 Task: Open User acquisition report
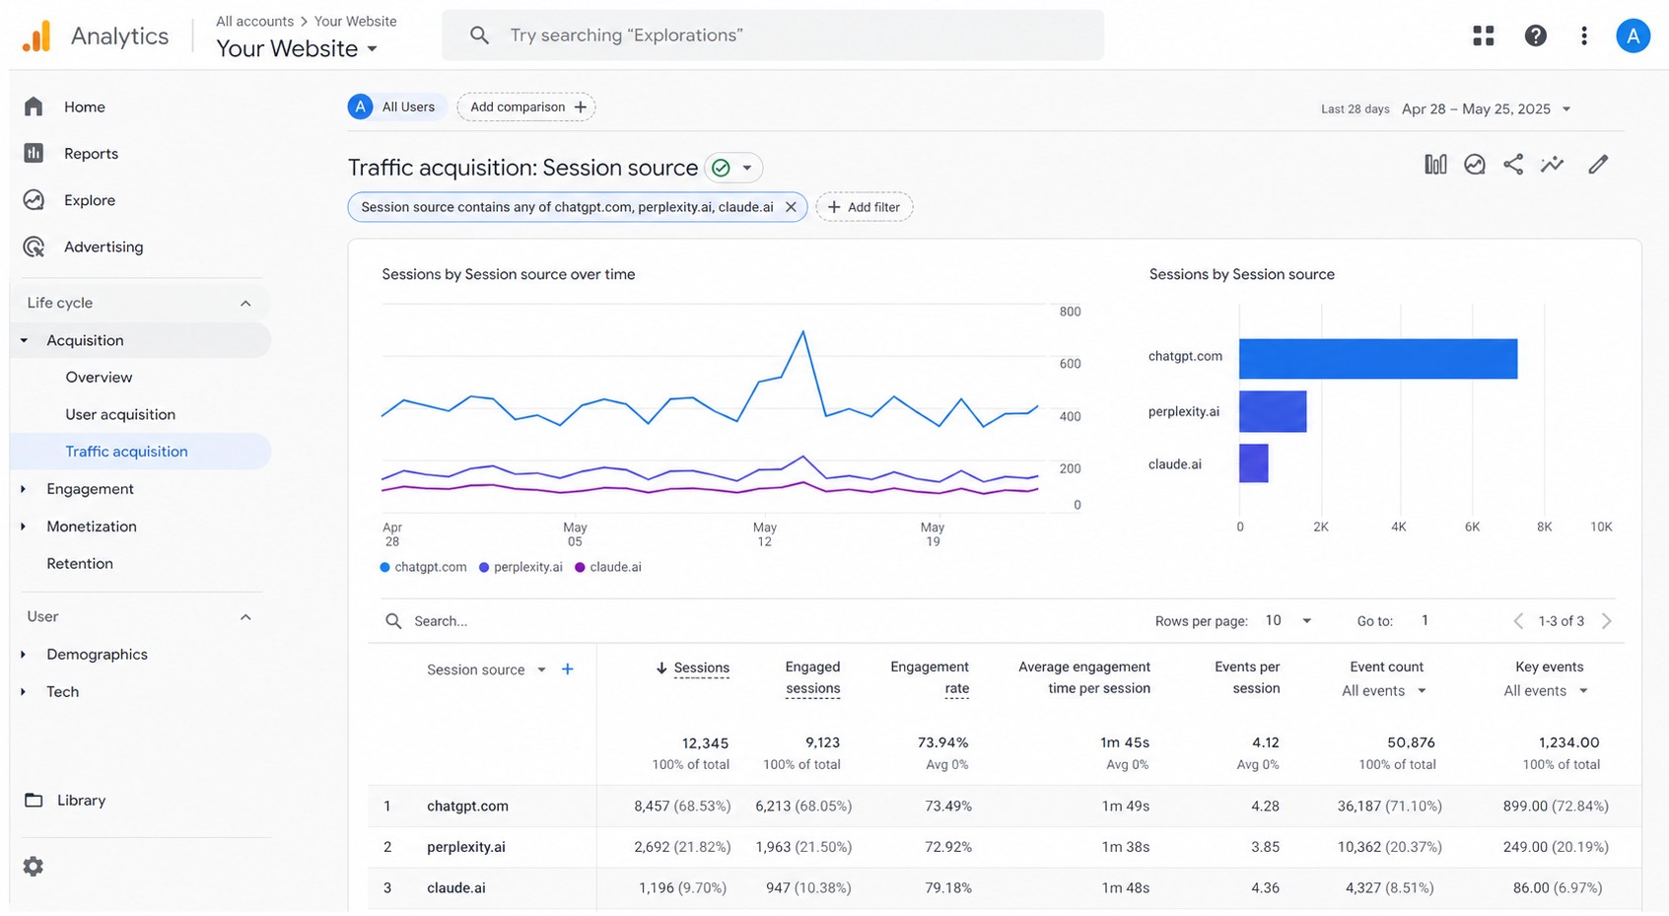pyautogui.click(x=120, y=415)
